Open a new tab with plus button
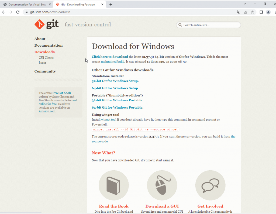This screenshot has height=214, width=276. tap(111, 4)
